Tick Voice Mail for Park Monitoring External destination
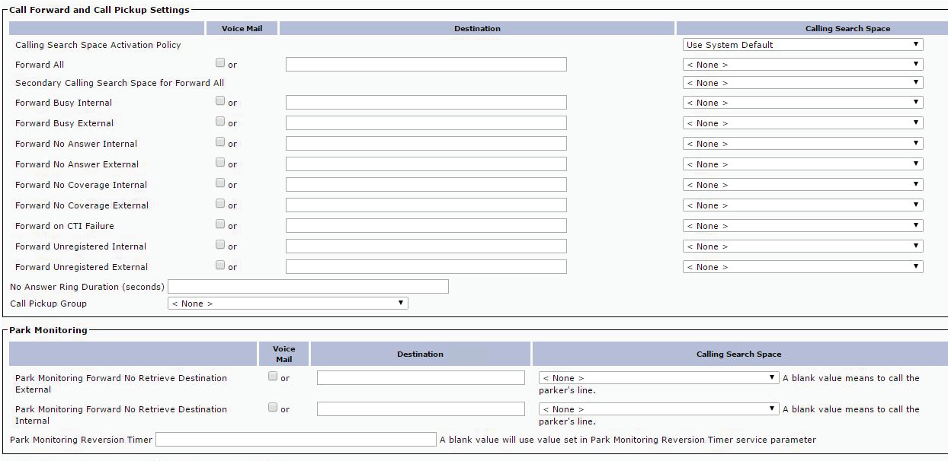948x461 pixels. coord(273,377)
